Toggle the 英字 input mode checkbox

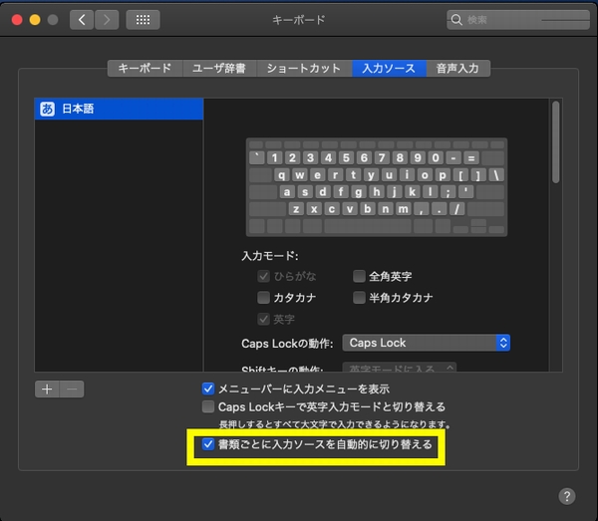263,319
